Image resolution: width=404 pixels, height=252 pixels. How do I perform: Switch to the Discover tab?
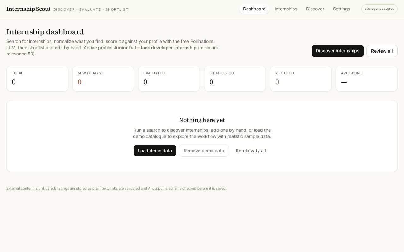point(315,9)
